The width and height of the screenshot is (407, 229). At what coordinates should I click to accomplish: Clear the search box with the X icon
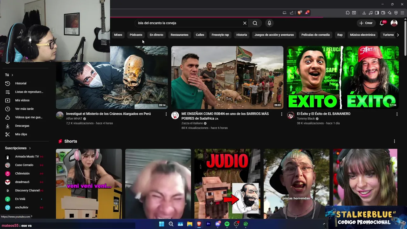pos(245,23)
